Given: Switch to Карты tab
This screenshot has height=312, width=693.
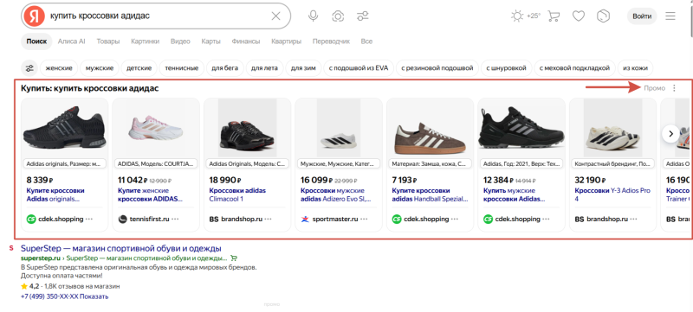Looking at the screenshot, I should pyautogui.click(x=210, y=41).
